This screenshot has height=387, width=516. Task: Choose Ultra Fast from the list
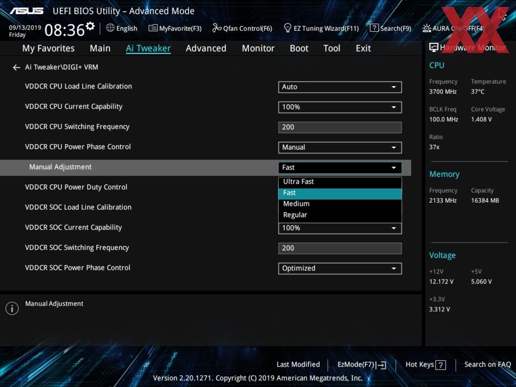pyautogui.click(x=340, y=182)
